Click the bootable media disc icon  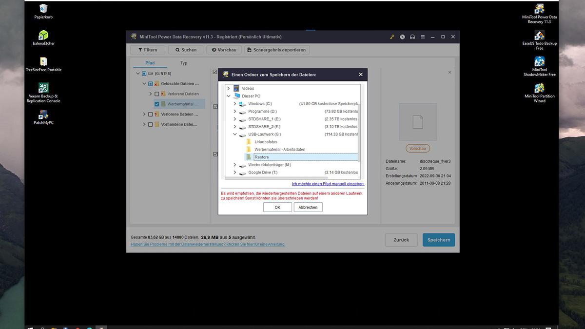[x=402, y=37]
